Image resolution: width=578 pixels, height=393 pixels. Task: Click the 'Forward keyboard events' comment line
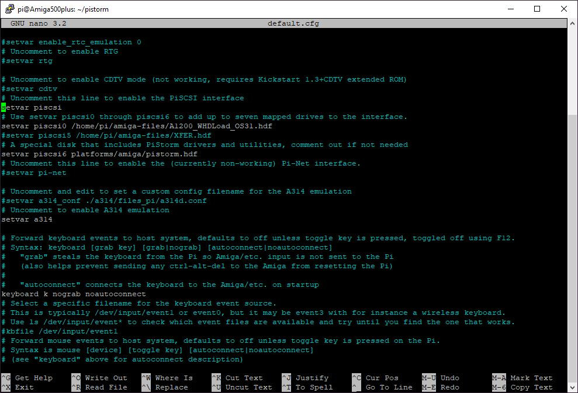pyautogui.click(x=258, y=238)
